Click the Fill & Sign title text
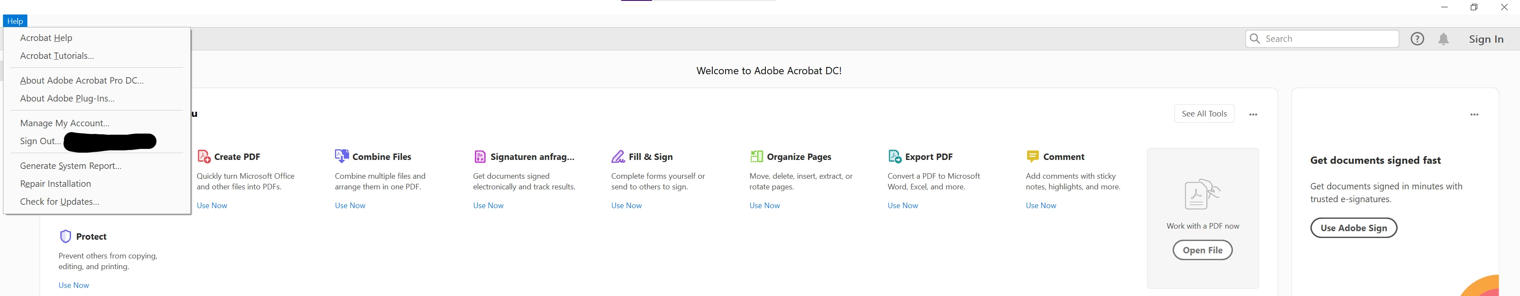Screen dimensions: 1520x296 pyautogui.click(x=651, y=157)
